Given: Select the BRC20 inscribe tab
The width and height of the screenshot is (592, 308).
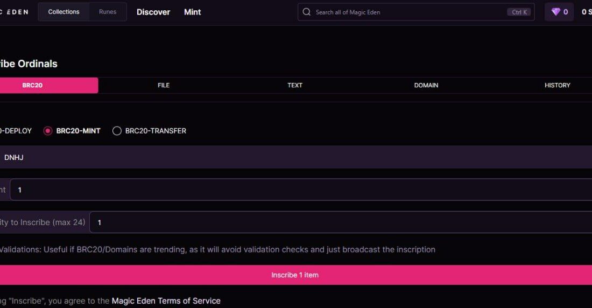Looking at the screenshot, I should tap(48, 86).
